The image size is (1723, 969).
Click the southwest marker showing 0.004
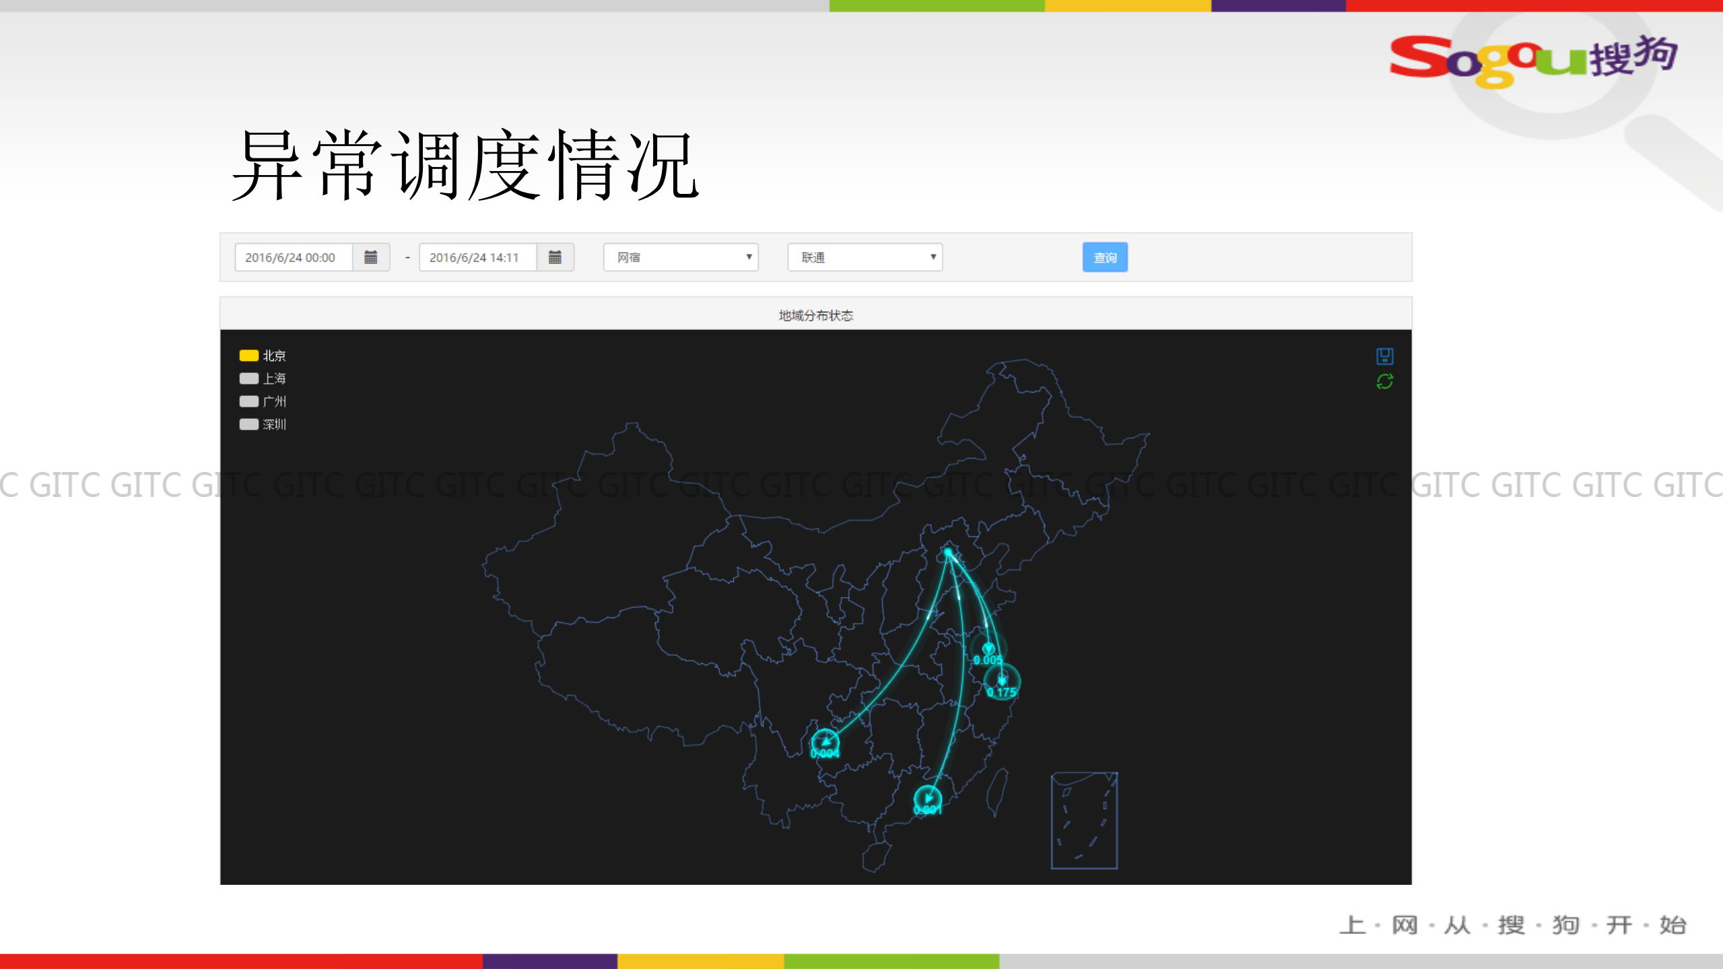824,739
